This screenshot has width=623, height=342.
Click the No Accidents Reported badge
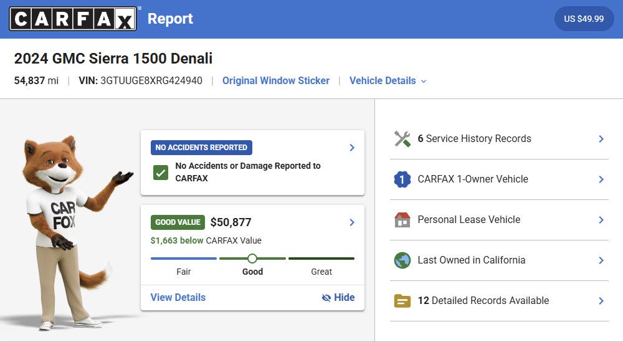[201, 148]
